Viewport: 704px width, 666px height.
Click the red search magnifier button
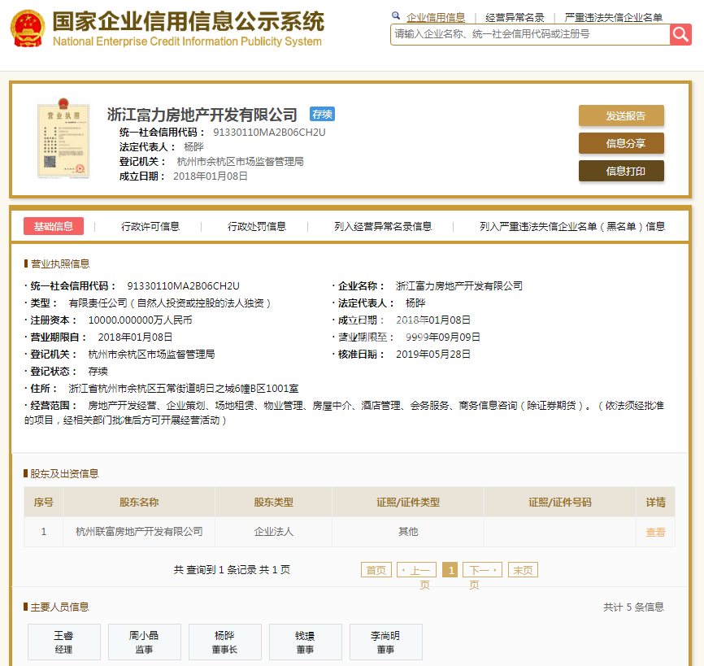tap(680, 34)
